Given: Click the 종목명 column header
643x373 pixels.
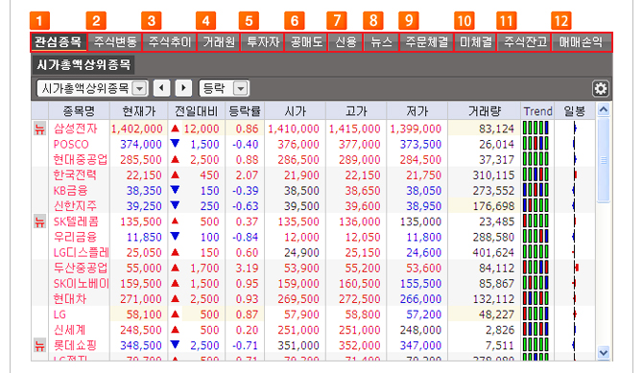Looking at the screenshot, I should (79, 110).
